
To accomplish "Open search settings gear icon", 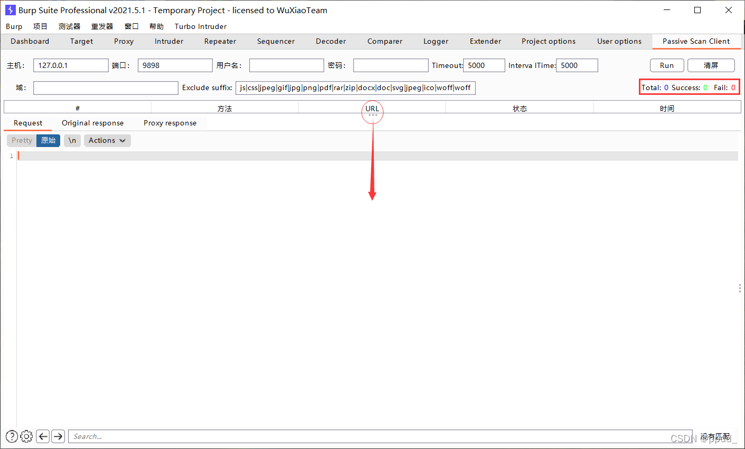I will [26, 436].
